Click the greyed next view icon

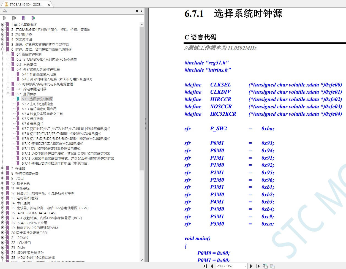click(x=273, y=266)
